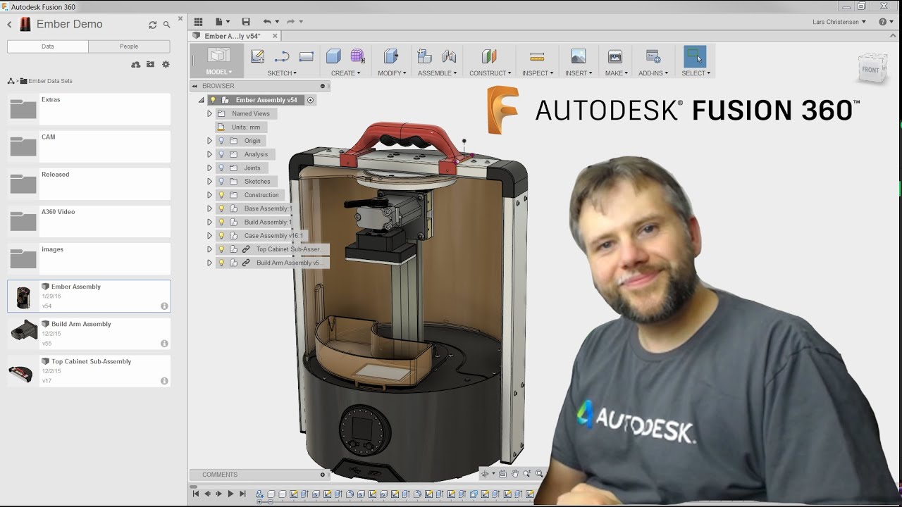902x507 pixels.
Task: Click the Undo arrow
Action: (x=267, y=22)
